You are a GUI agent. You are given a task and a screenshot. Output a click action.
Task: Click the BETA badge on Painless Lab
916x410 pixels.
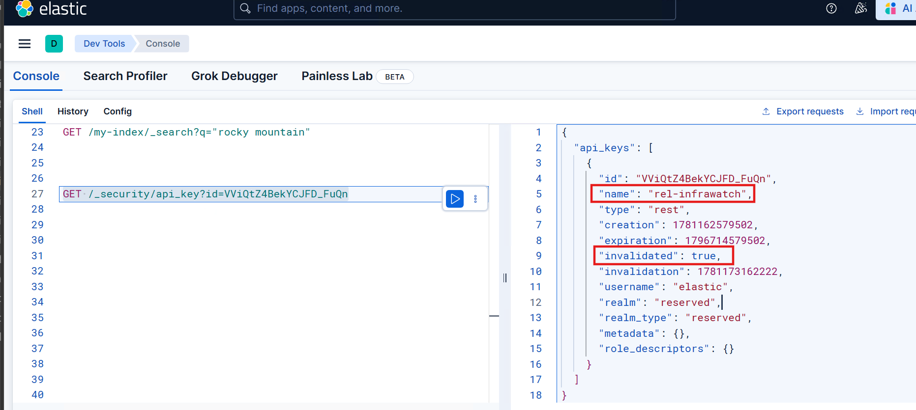[394, 77]
